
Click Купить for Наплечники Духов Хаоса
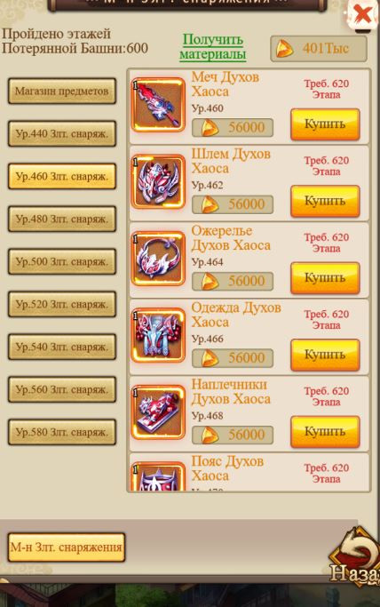point(325,432)
